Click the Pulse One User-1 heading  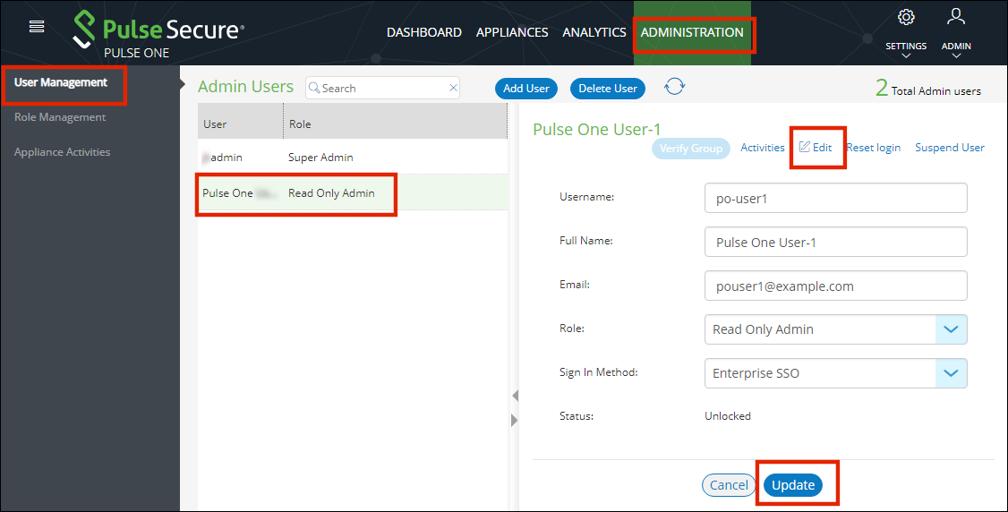tap(596, 129)
